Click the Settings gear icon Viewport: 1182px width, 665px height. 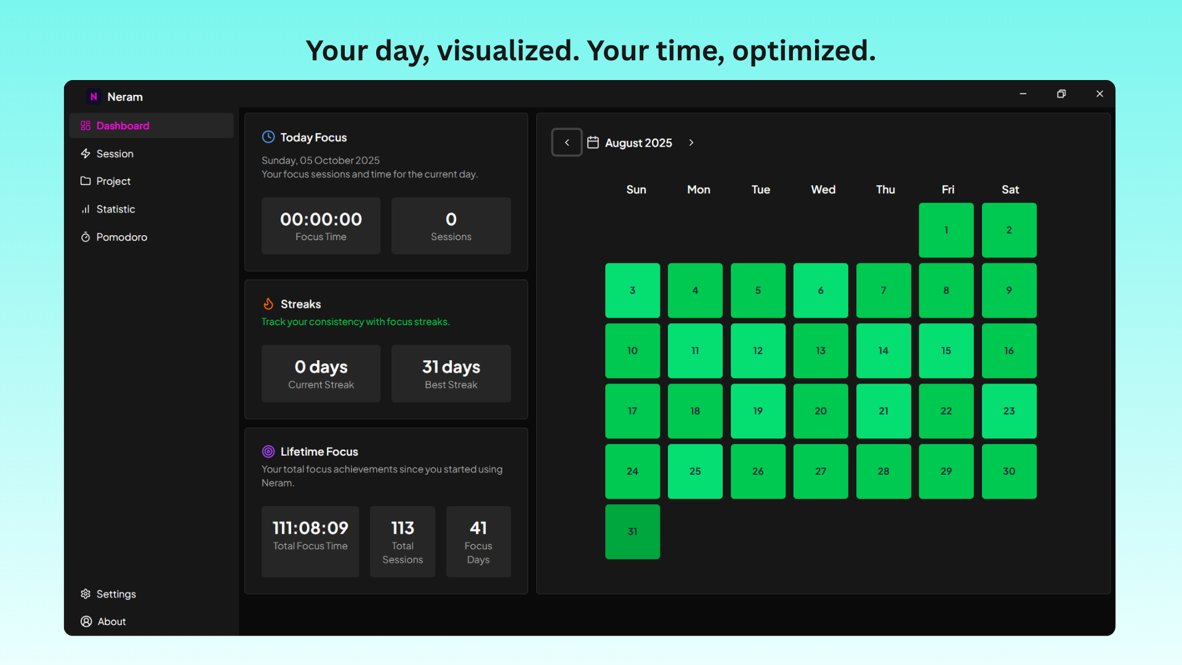(86, 594)
